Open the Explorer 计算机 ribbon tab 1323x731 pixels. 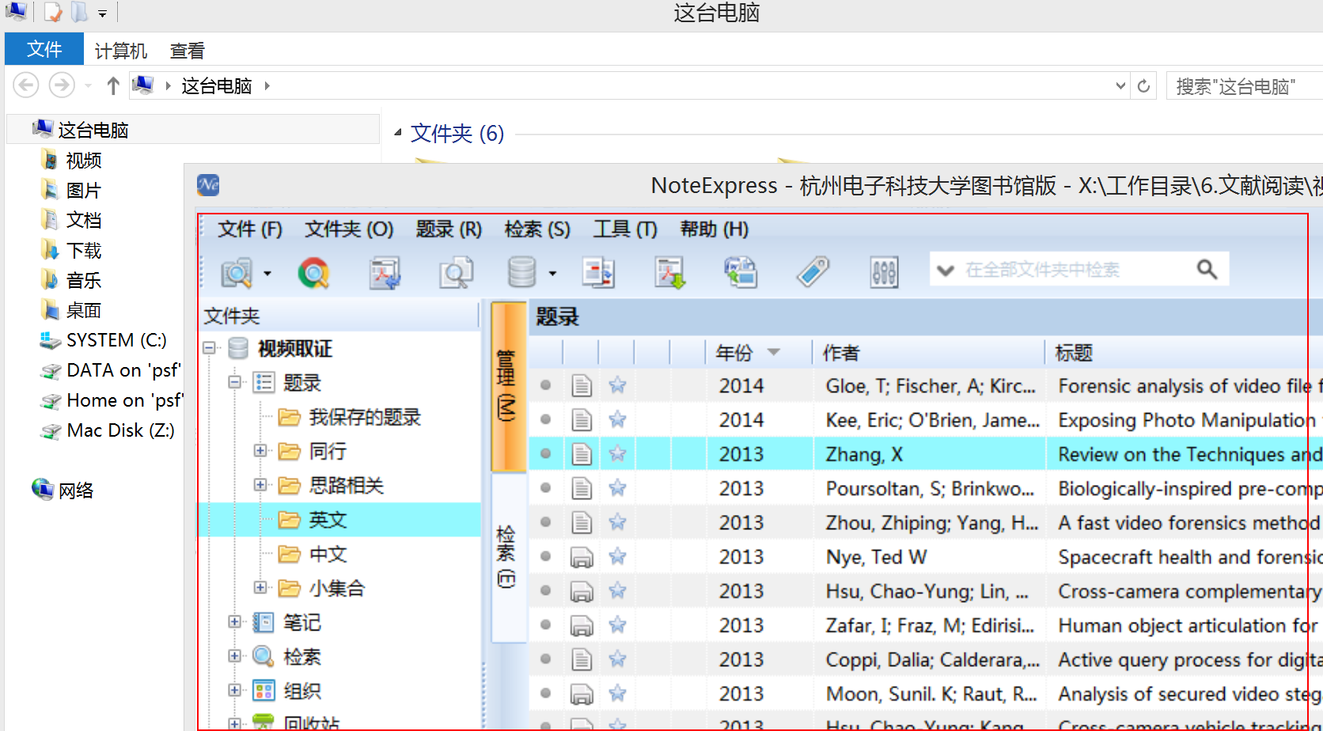[121, 51]
